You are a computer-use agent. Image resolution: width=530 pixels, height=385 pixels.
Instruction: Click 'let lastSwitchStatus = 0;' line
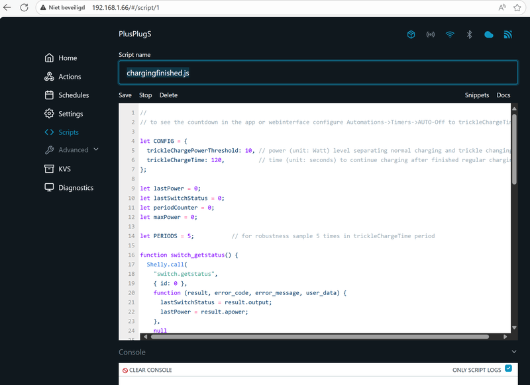[182, 198]
